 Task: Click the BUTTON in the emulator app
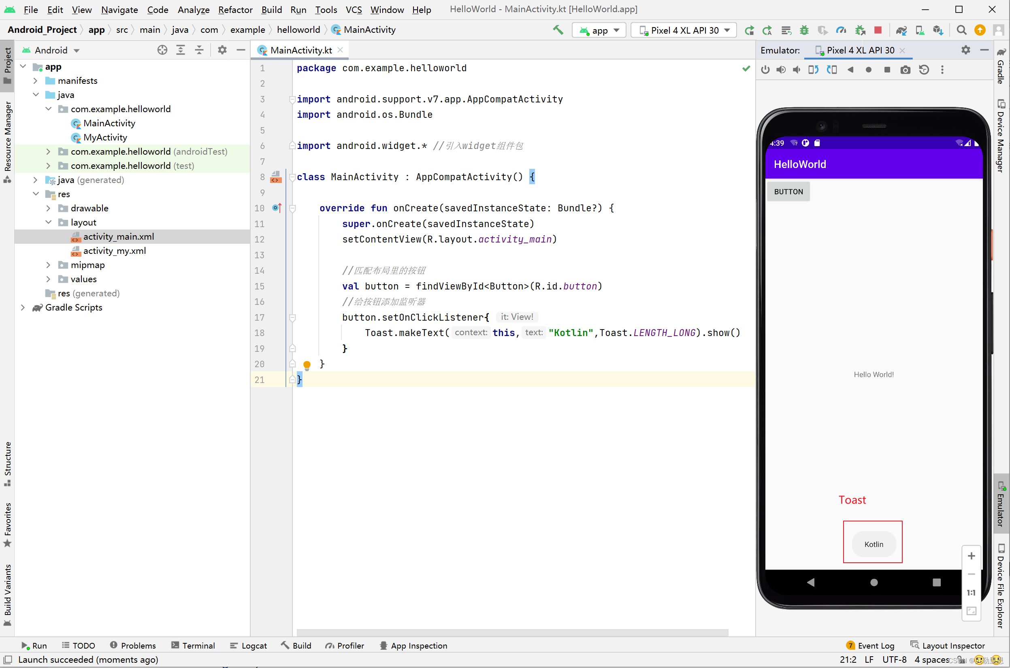click(x=788, y=192)
